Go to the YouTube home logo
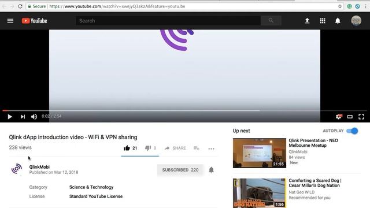The height and width of the screenshot is (208, 370). (35, 21)
